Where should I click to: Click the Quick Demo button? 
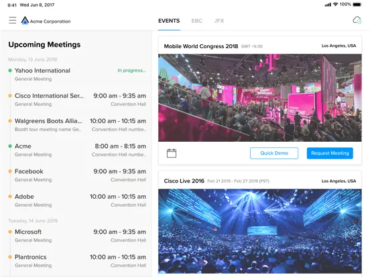(x=274, y=153)
